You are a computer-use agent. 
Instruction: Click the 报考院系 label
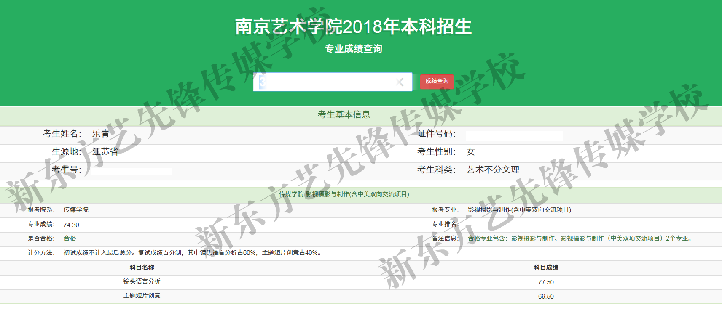coord(41,210)
